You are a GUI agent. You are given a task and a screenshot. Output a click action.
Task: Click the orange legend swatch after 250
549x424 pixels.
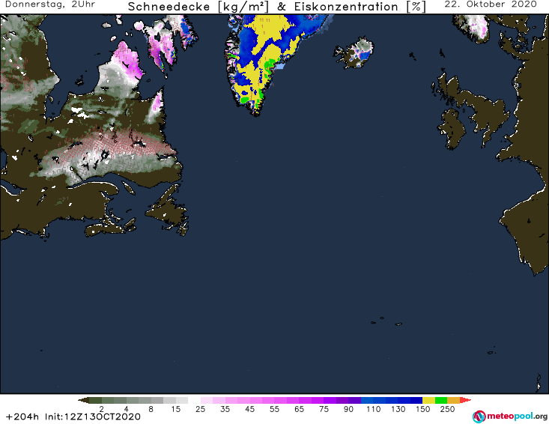pyautogui.click(x=453, y=400)
